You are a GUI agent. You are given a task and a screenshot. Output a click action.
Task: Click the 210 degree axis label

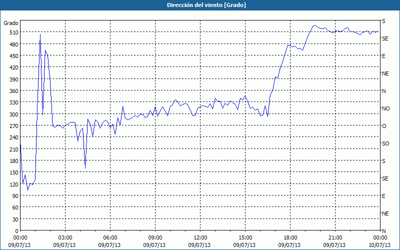coord(14,149)
